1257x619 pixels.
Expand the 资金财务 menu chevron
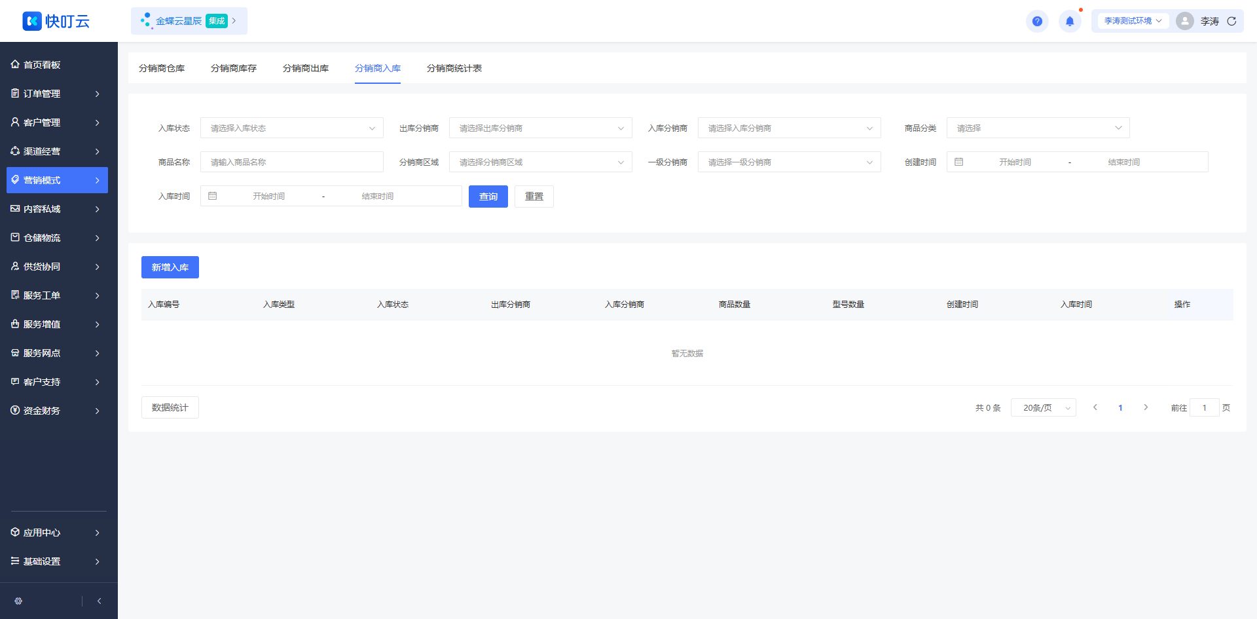click(x=97, y=411)
